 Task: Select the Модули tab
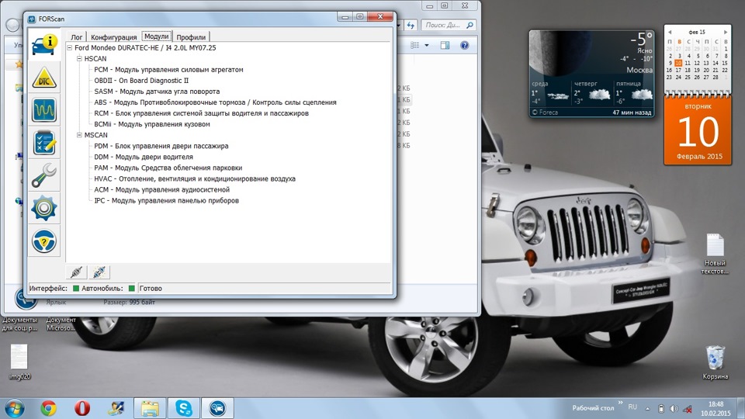point(156,36)
